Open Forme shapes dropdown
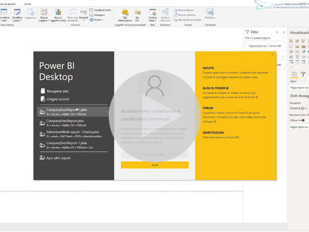309x232 pixels. [97, 20]
